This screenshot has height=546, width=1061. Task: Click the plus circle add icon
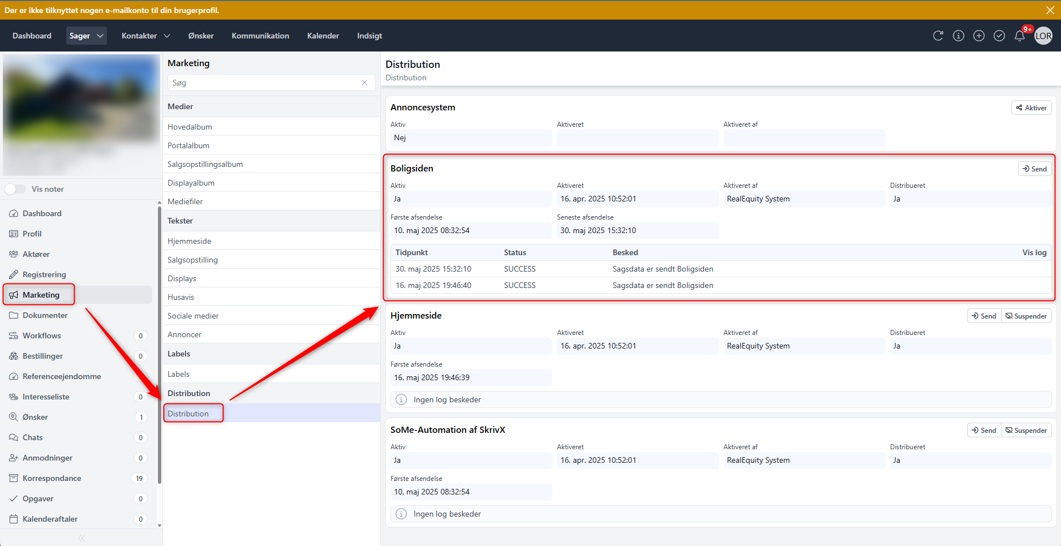coord(978,36)
